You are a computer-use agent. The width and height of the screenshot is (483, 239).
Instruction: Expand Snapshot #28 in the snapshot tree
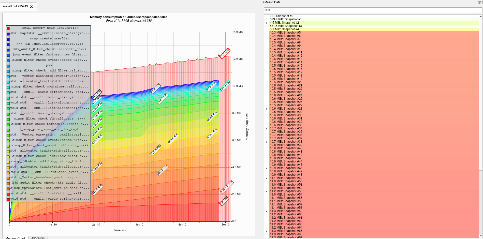tap(266, 108)
